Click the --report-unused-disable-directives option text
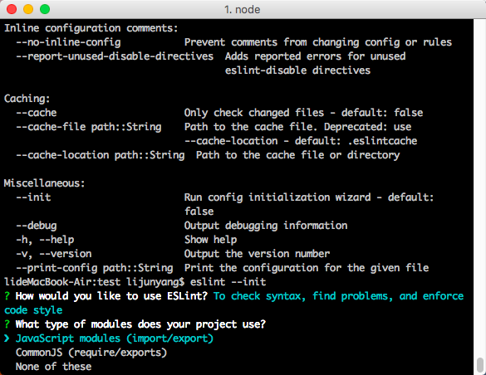Viewport: 486px width, 375px height. pos(115,56)
